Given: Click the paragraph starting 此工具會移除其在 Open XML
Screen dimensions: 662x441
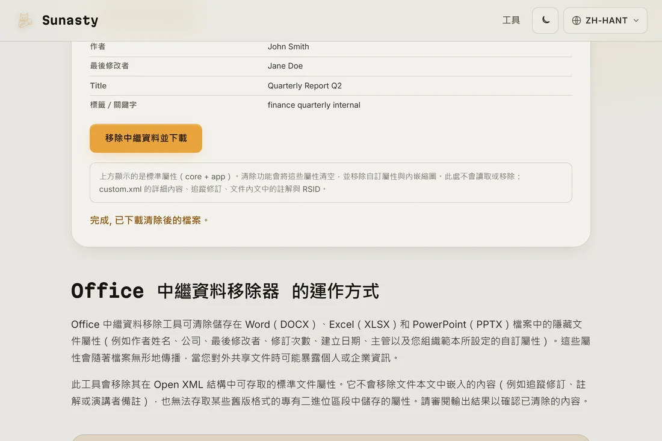Looking at the screenshot, I should coord(330,393).
